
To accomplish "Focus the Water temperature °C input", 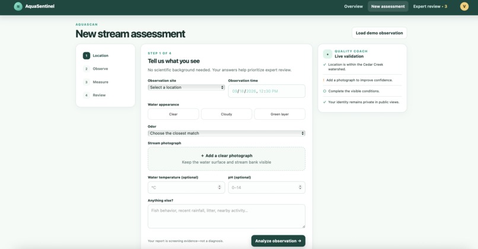I will 186,187.
